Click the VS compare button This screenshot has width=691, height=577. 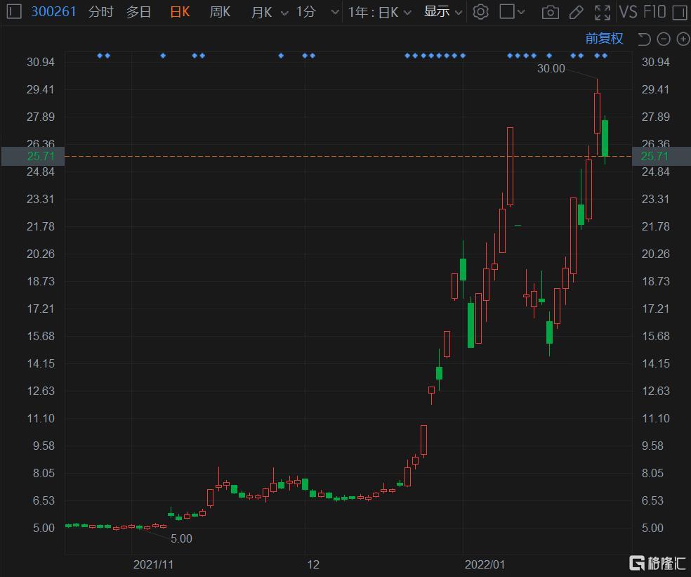[628, 11]
